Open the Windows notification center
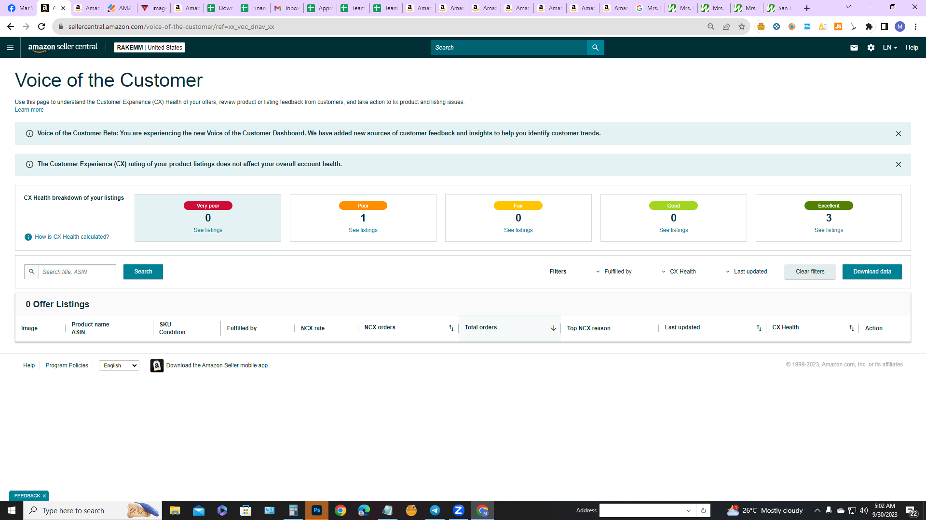Image resolution: width=926 pixels, height=520 pixels. click(x=911, y=511)
